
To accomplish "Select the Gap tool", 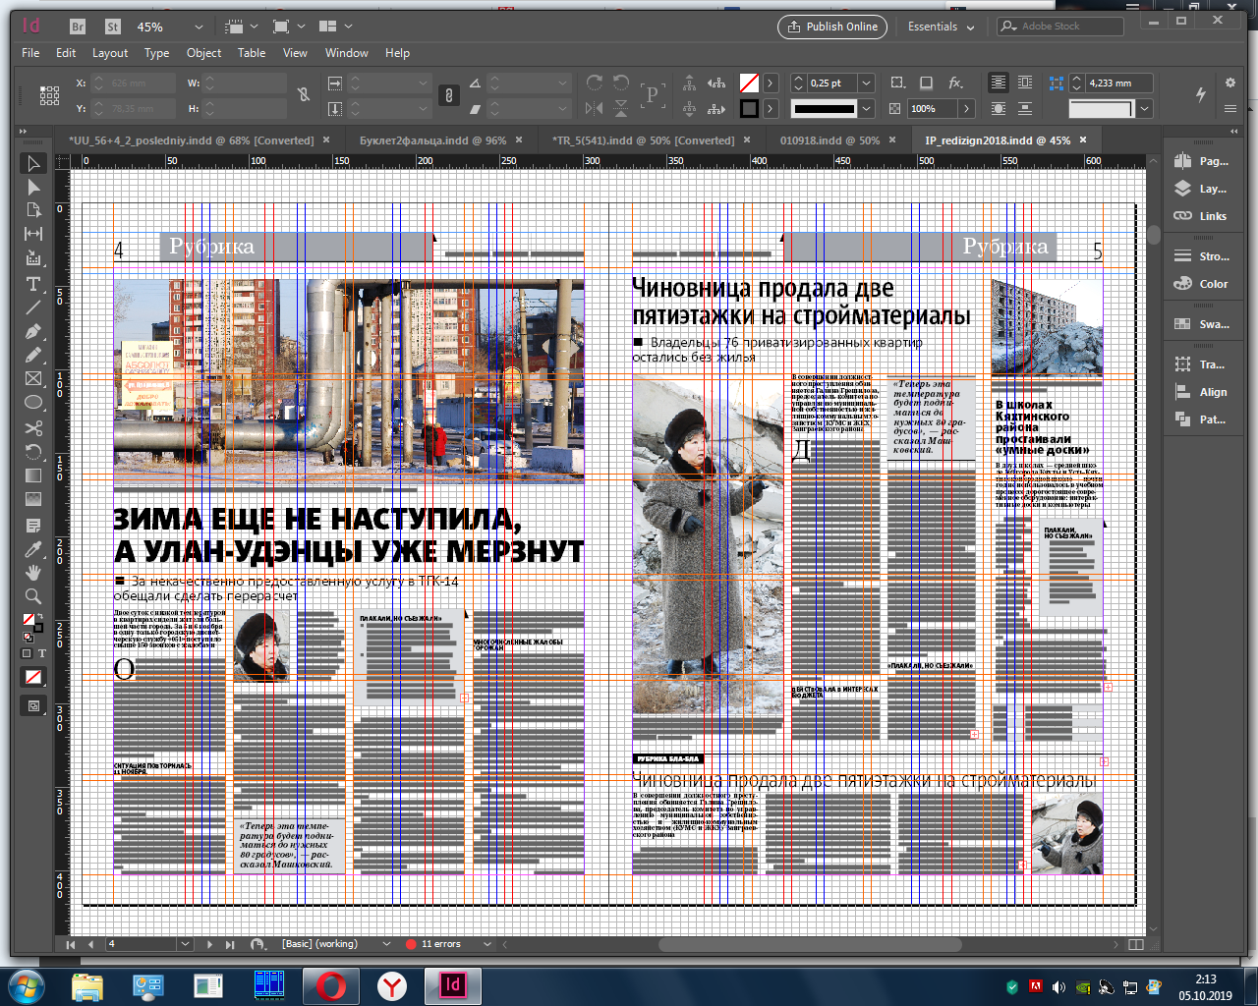I will coord(33,234).
